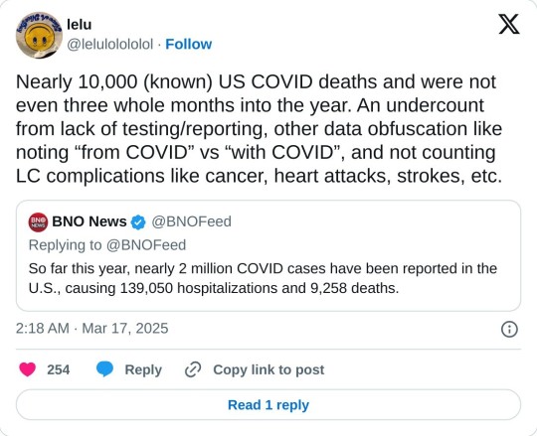Like the post with heart icon
This screenshot has width=537, height=436.
tap(28, 369)
